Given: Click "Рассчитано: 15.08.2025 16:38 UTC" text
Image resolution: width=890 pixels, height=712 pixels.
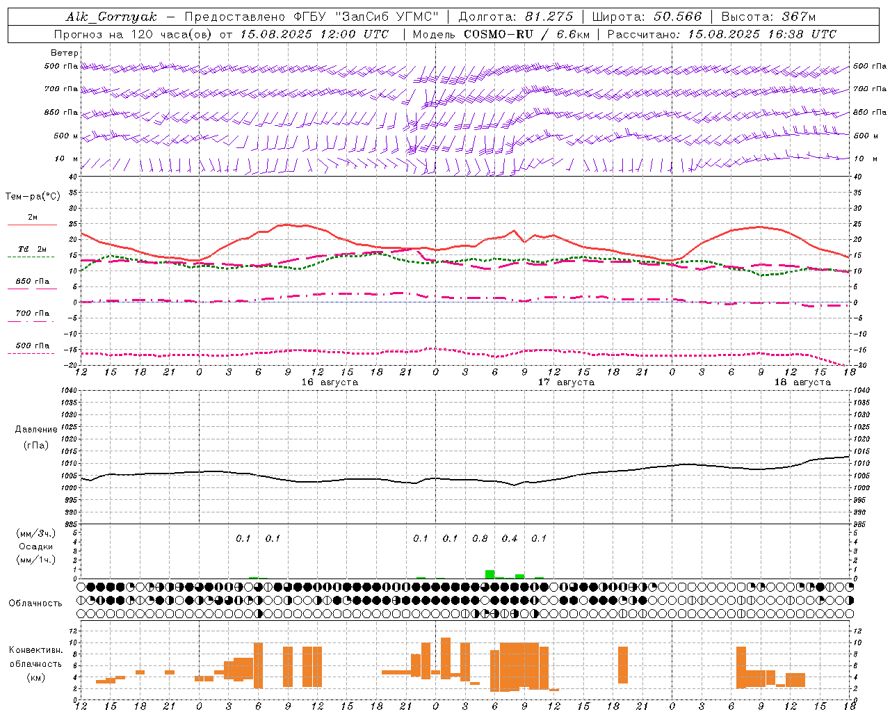Looking at the screenshot, I should coord(722,34).
